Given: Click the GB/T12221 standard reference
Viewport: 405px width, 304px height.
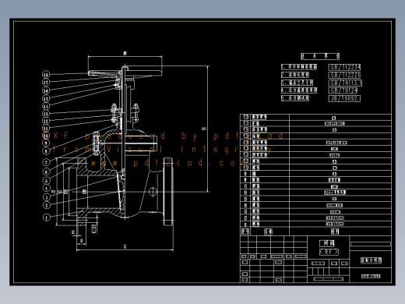Looking at the screenshot, I should pos(344,75).
